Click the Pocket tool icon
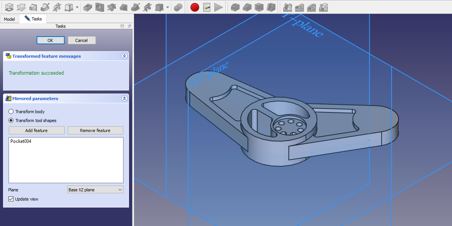This screenshot has width=452, height=226. click(88, 7)
